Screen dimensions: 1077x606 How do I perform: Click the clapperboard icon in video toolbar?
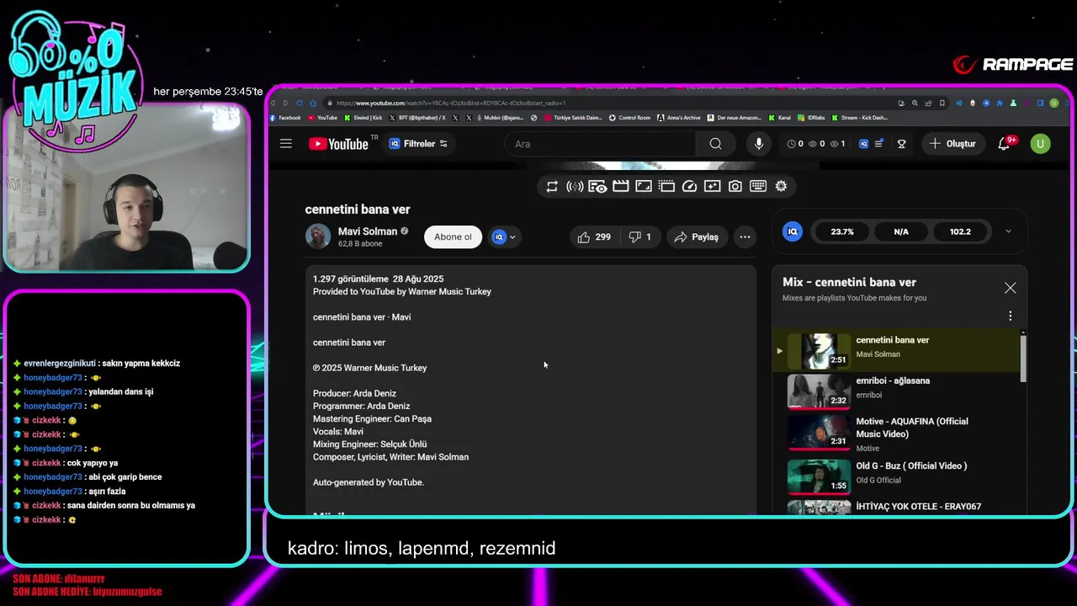[621, 187]
